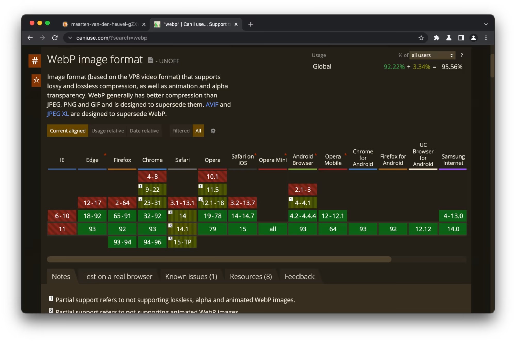
Task: Open a new browser tab
Action: [x=251, y=24]
